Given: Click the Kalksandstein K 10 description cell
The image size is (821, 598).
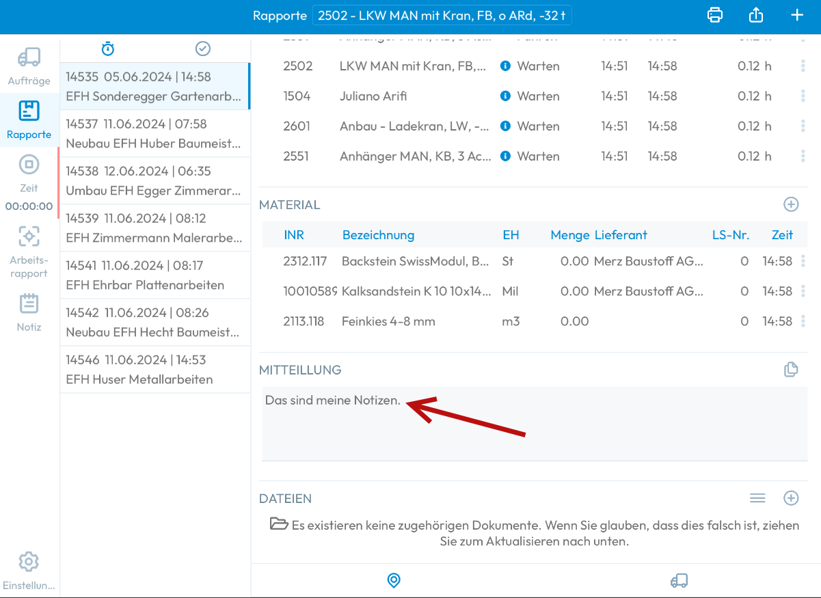Looking at the screenshot, I should [x=416, y=291].
